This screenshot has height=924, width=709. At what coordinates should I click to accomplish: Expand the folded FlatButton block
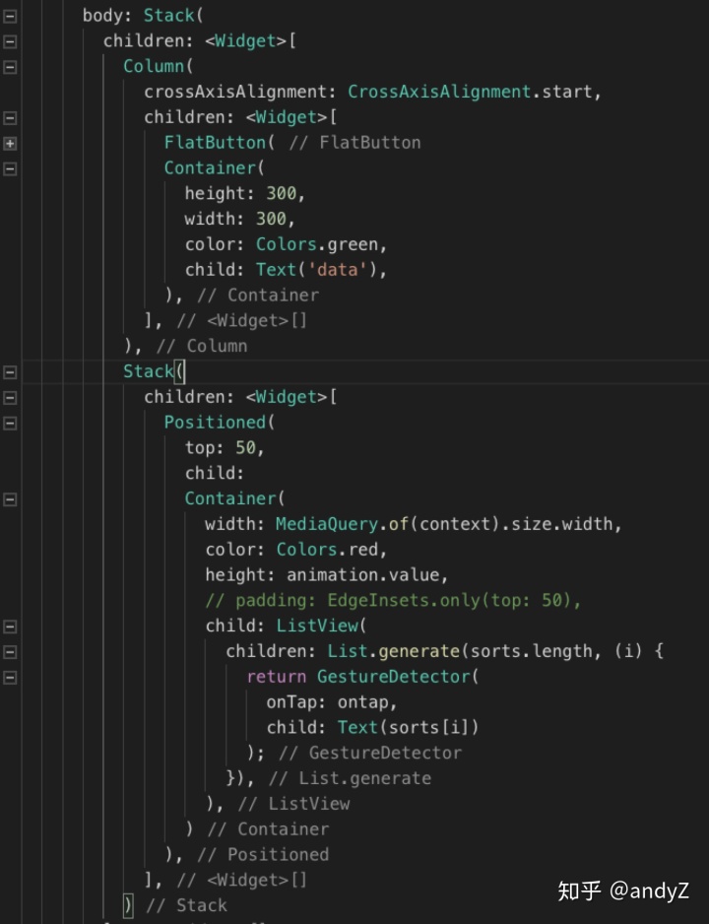tap(10, 143)
